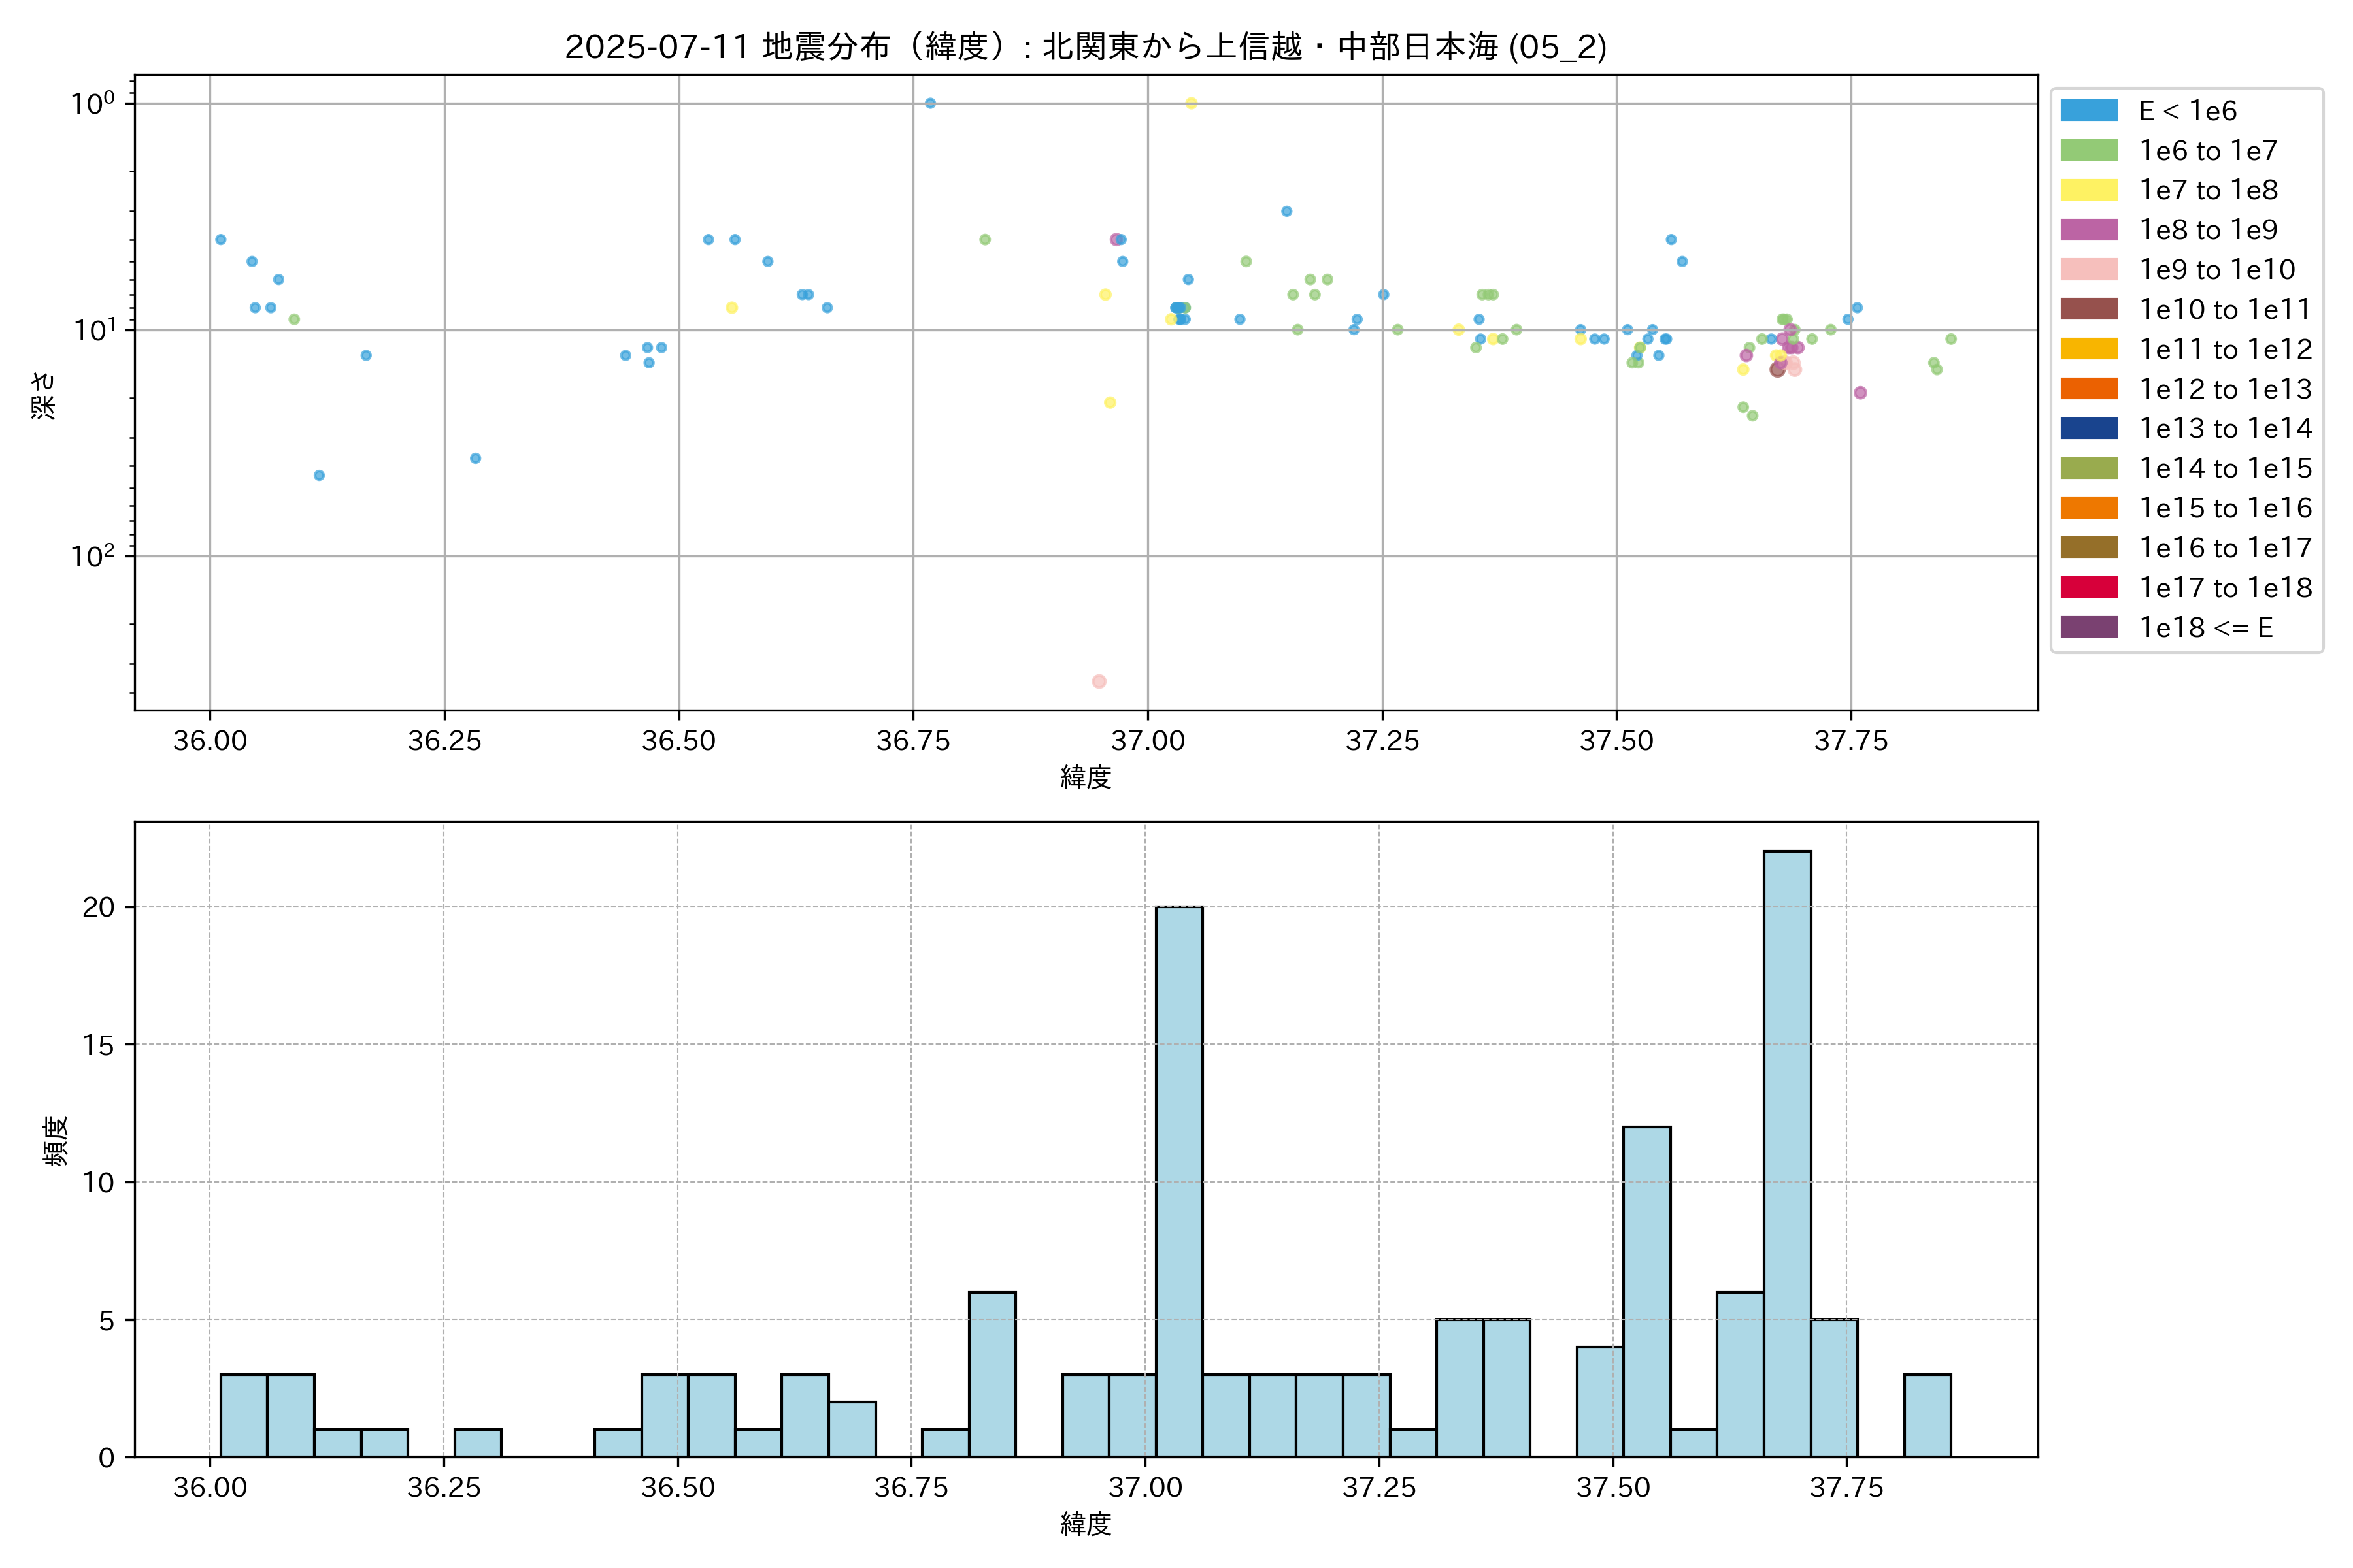Click the histogram bar reaching 12 near 37.50
This screenshot has height=1568, width=2353.
tap(1646, 1291)
